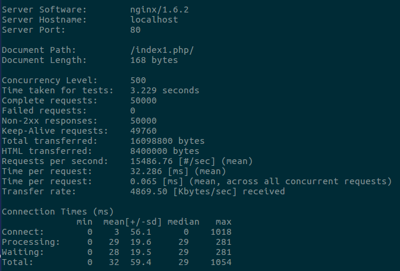Click the Concurrency Level value 500
400x271 pixels.
pyautogui.click(x=138, y=80)
